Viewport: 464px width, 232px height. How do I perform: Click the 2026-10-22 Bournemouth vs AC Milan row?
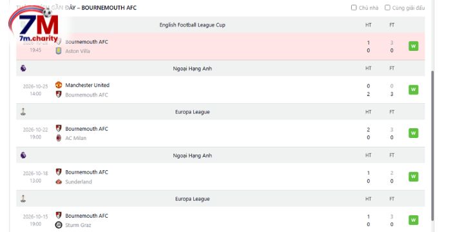220,133
